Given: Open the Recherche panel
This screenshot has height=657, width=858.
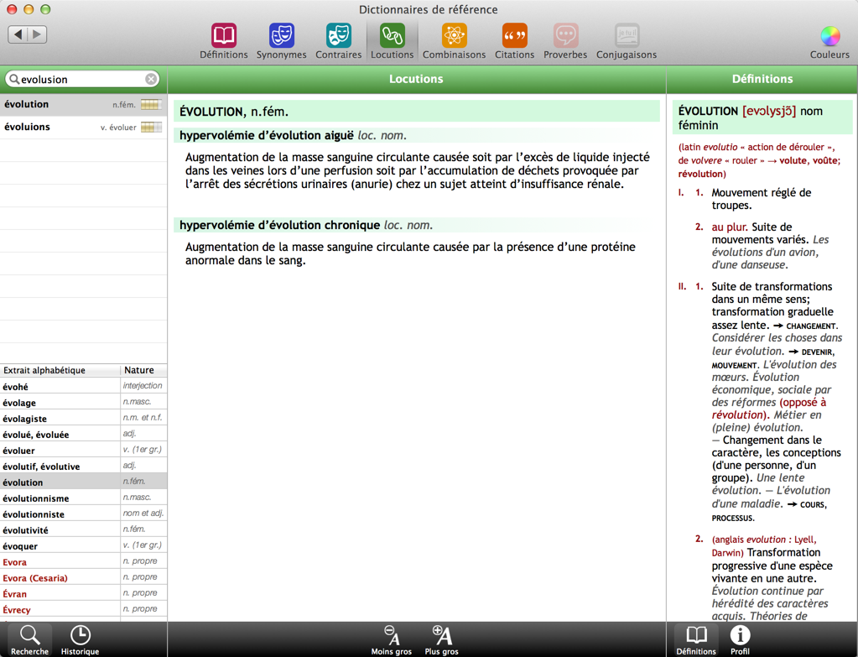Looking at the screenshot, I should coord(29,639).
